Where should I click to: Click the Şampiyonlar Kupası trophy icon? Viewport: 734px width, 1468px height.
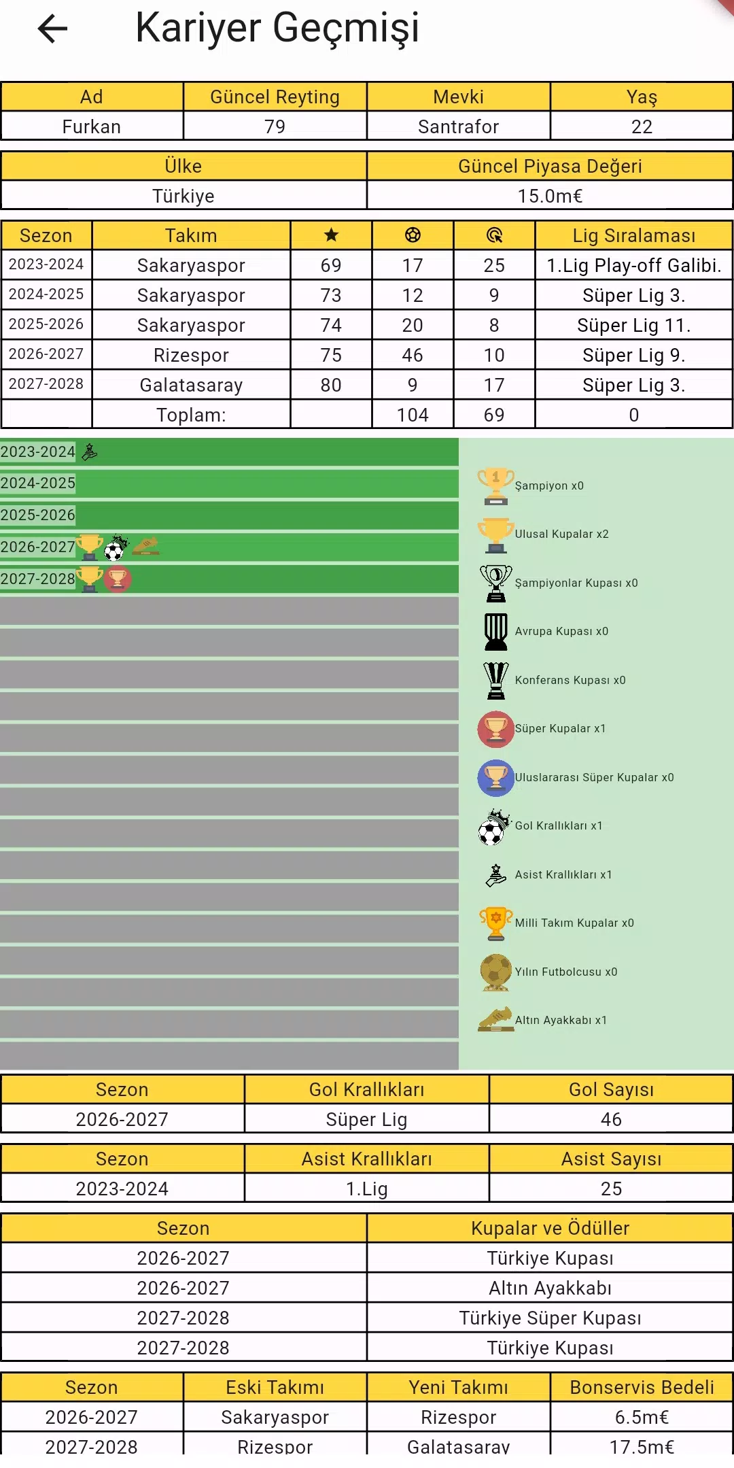495,583
